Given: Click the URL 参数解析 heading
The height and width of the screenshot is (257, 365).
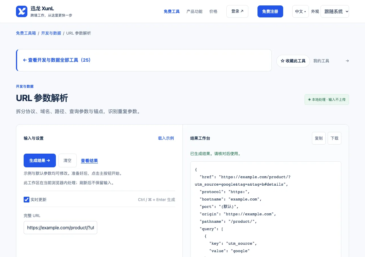Looking at the screenshot, I should click(42, 98).
